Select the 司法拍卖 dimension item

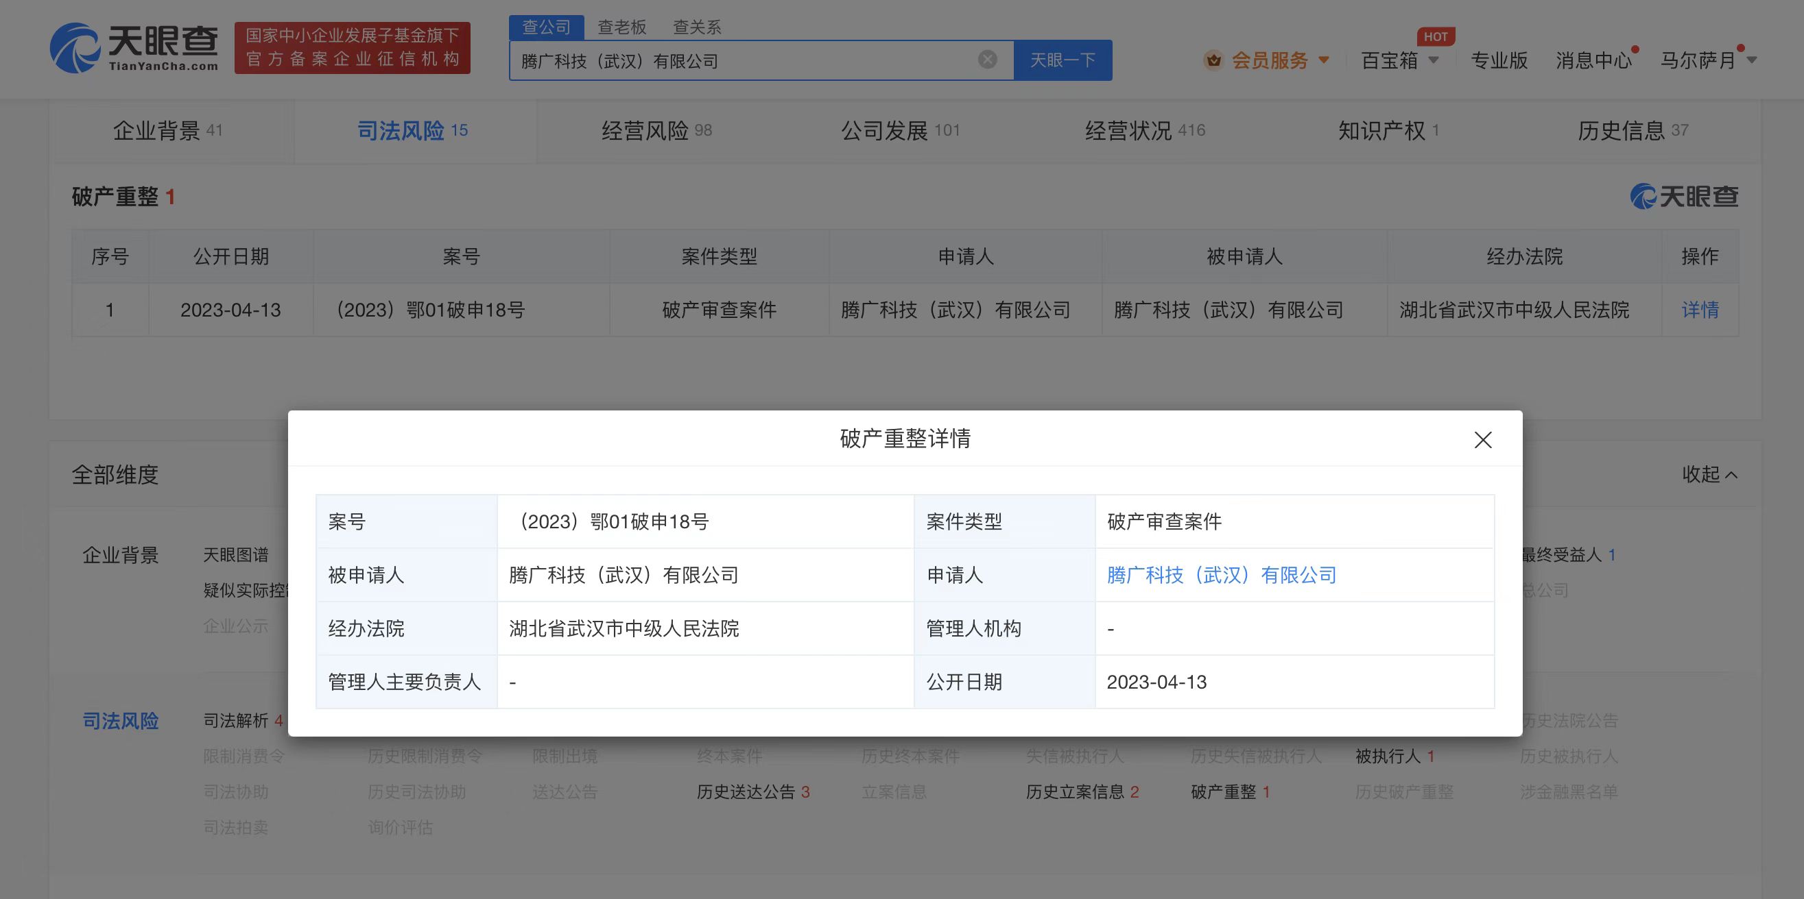[x=235, y=828]
